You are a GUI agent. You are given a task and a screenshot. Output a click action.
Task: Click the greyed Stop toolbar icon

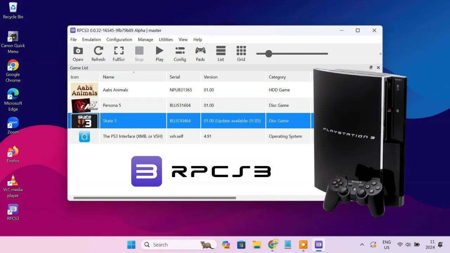click(x=139, y=54)
